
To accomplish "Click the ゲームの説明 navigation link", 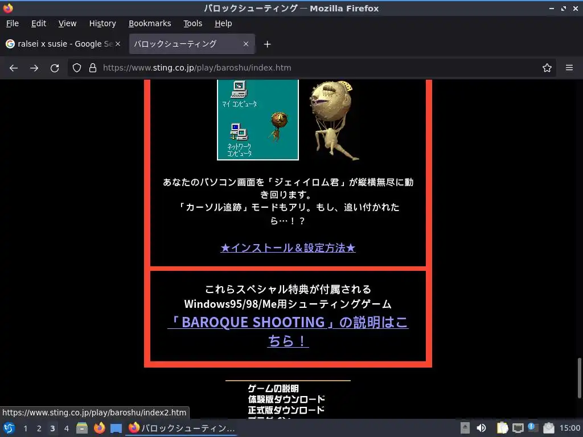I will [273, 389].
